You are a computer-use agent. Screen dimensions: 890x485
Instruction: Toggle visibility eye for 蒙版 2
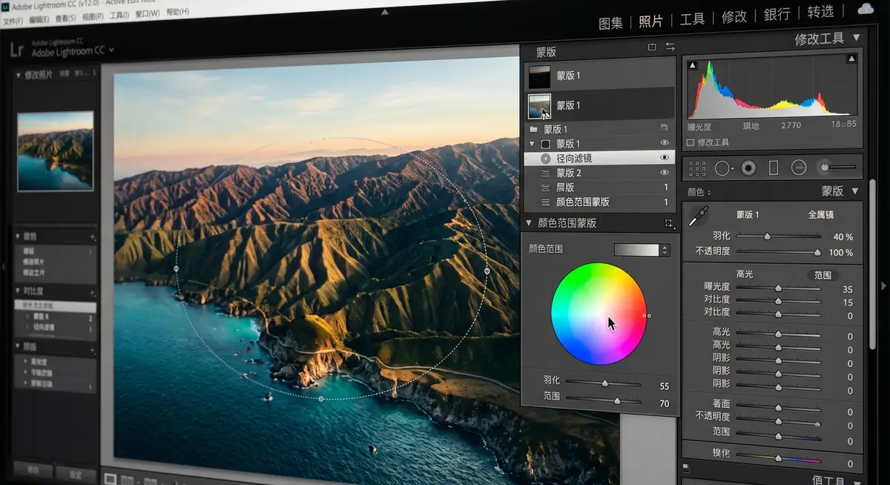[665, 173]
